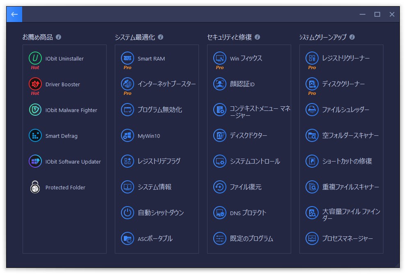This screenshot has height=274, width=406.
Task: Click the IObit Uninstaller label
Action: [x=64, y=58]
